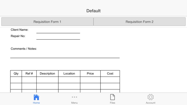Open the Files document icon
Screen dimensions: 187x105
(112, 97)
